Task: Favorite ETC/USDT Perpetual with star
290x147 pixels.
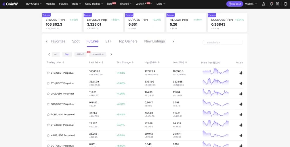Action: tap(48, 125)
